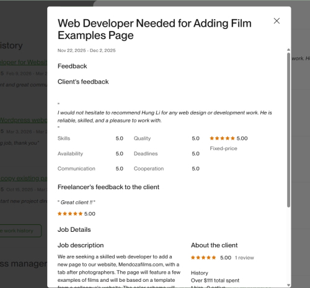Close the job details modal
This screenshot has width=310, height=288.
pos(277,21)
